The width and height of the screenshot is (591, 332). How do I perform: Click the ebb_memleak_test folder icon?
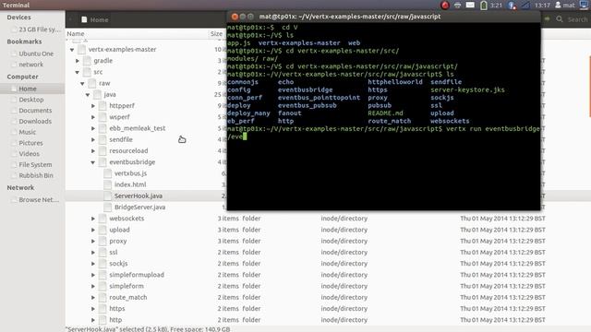(x=103, y=128)
